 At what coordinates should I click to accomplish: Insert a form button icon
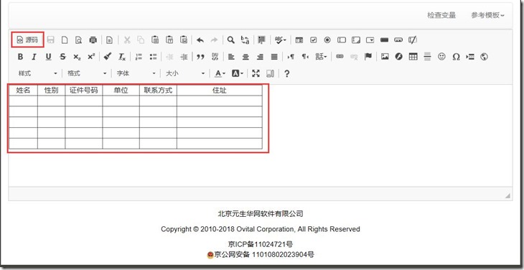384,40
